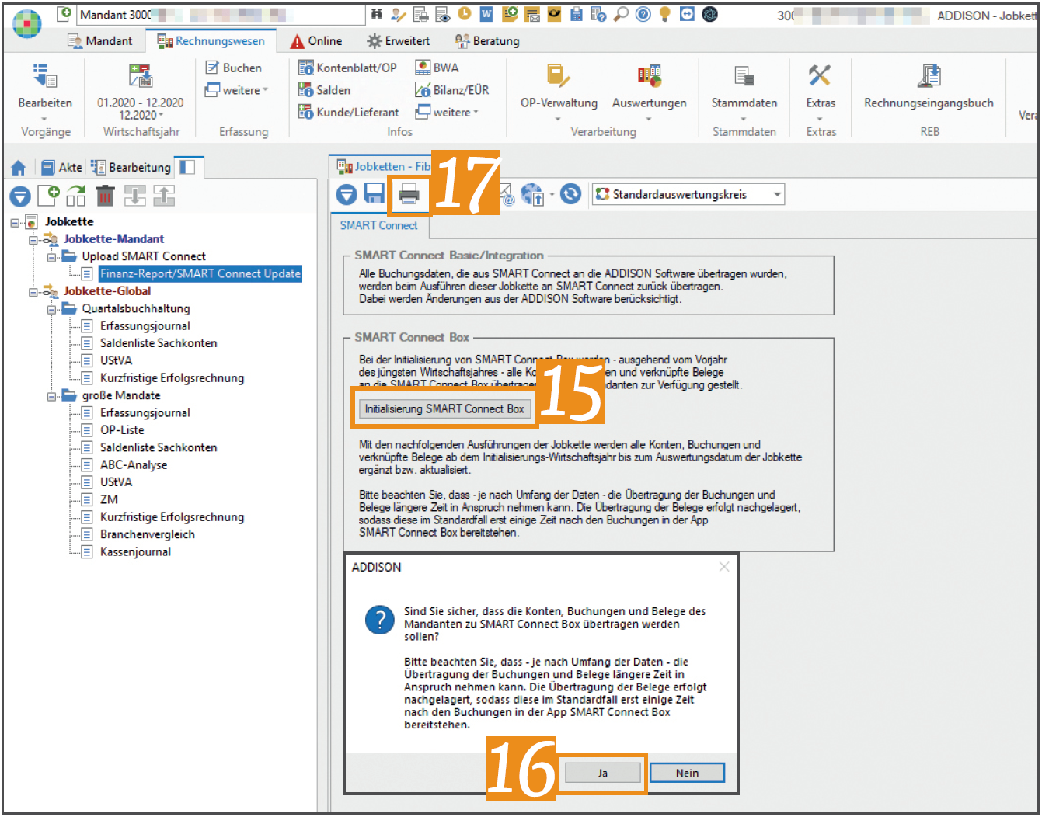1042x817 pixels.
Task: Click the red trash can delete icon
Action: (x=106, y=195)
